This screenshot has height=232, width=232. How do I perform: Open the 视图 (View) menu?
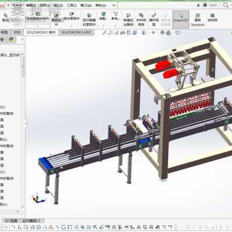click(45, 6)
